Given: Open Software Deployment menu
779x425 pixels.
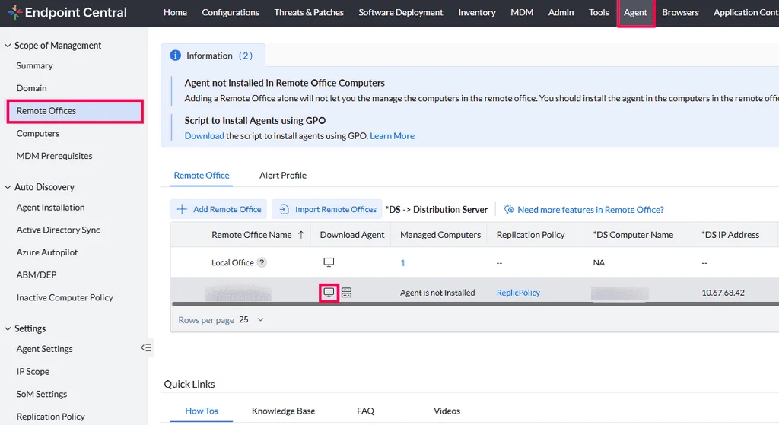Looking at the screenshot, I should click(400, 12).
